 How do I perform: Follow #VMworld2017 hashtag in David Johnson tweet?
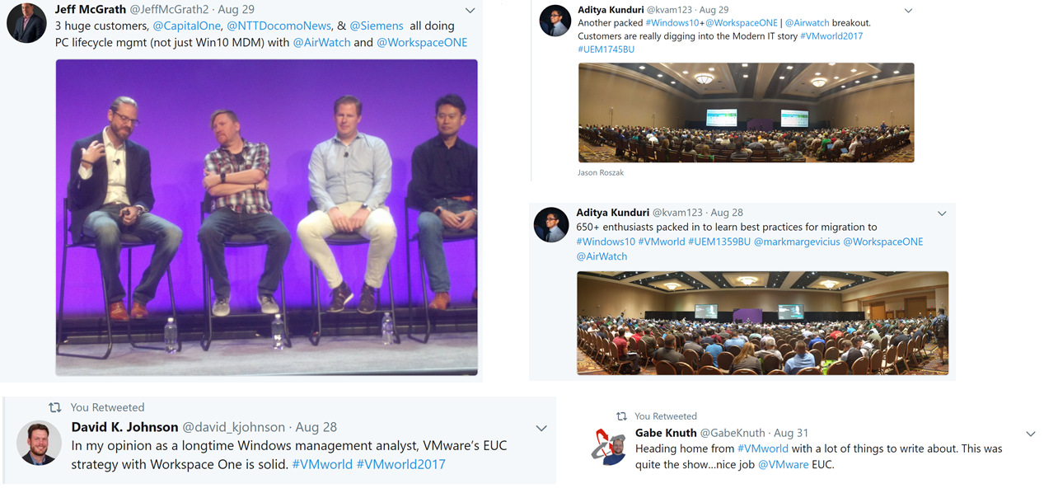401,464
